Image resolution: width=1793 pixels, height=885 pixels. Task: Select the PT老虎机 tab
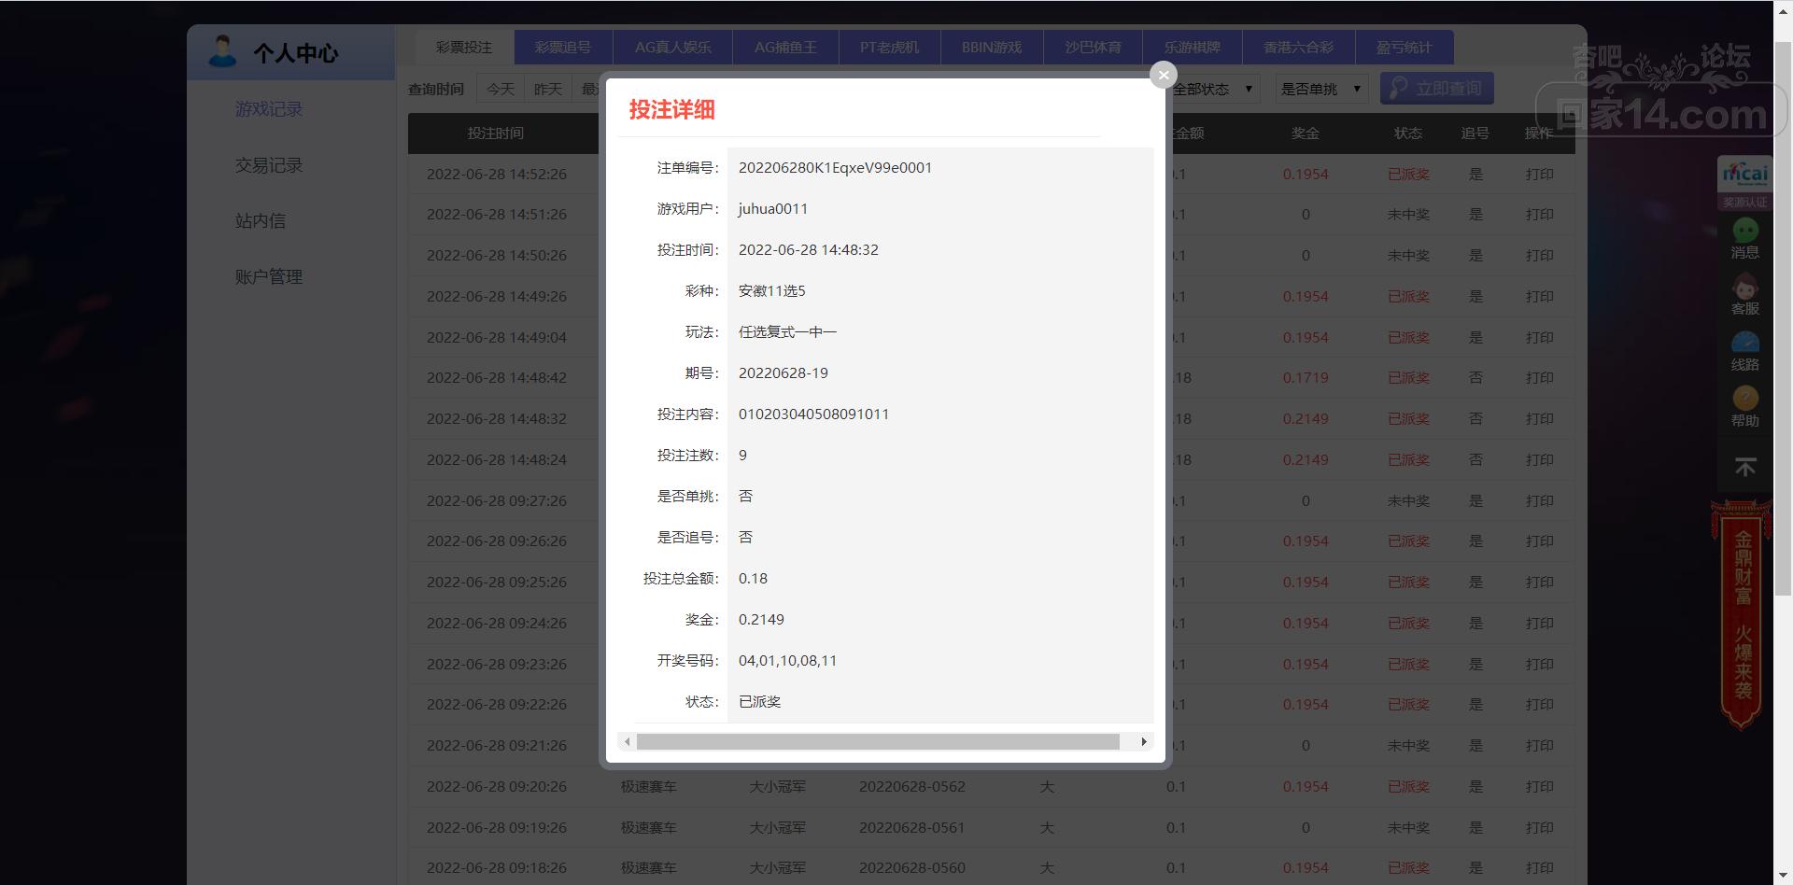click(x=889, y=47)
